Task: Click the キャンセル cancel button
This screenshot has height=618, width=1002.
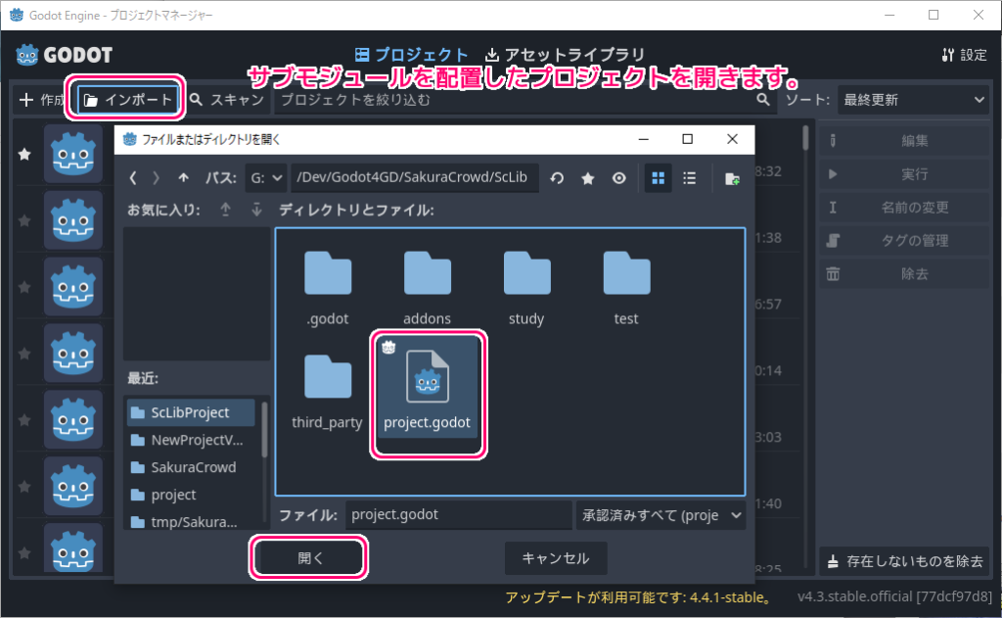Action: pos(556,558)
